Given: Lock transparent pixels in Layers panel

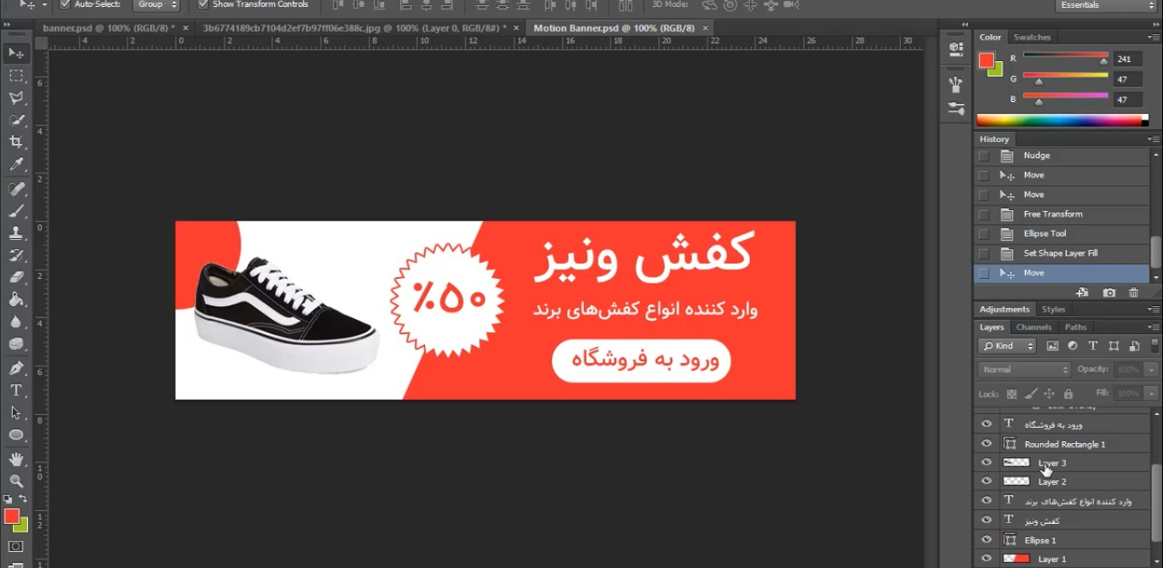Looking at the screenshot, I should (x=1011, y=394).
